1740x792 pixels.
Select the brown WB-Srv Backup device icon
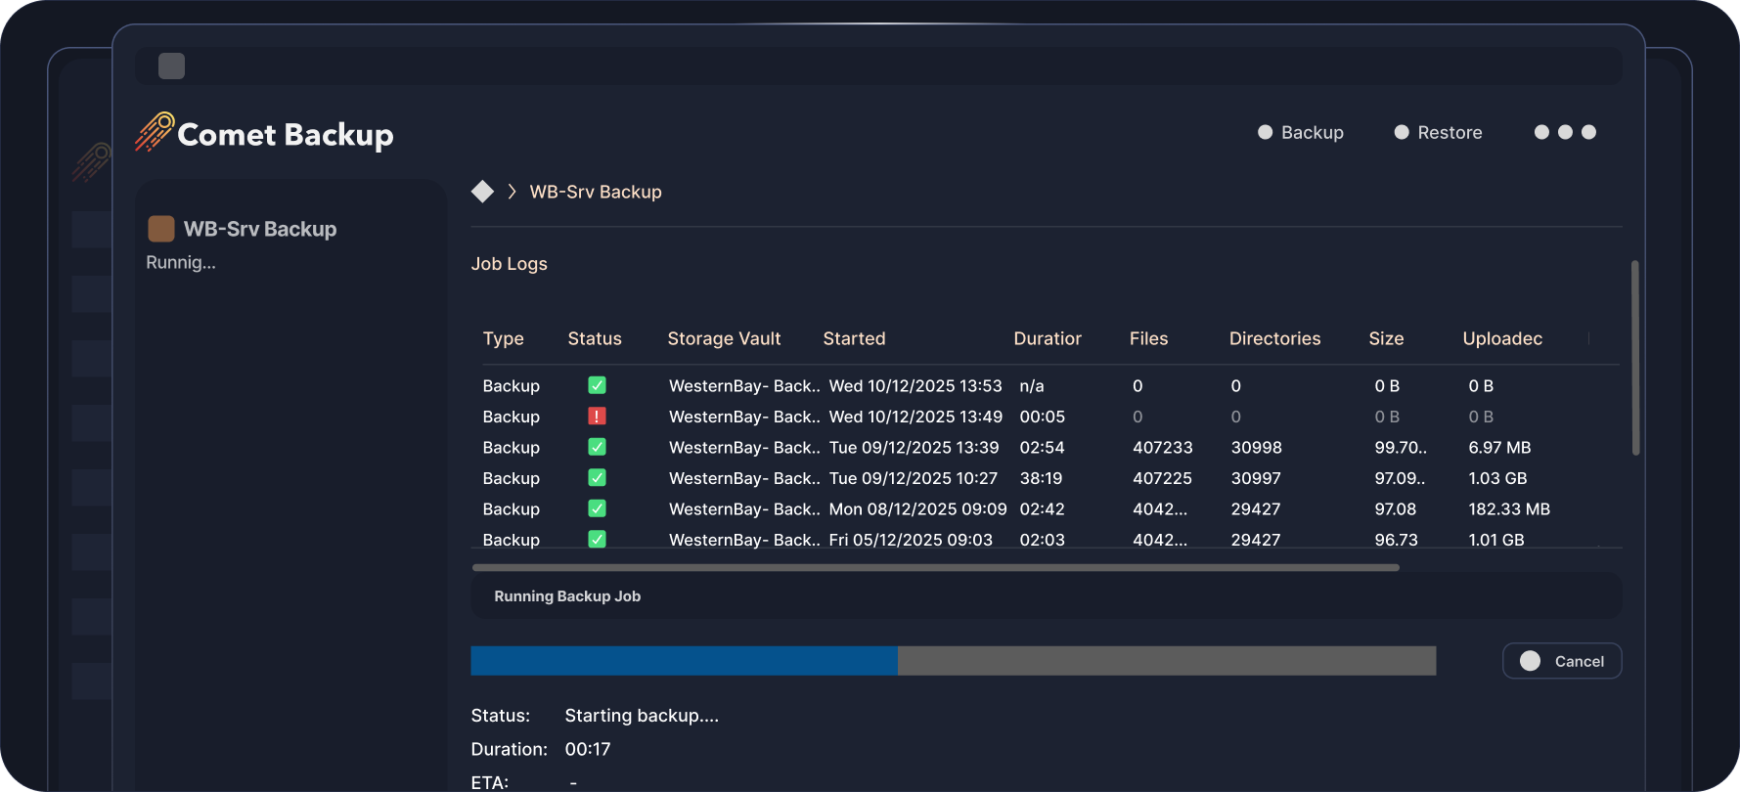click(161, 229)
